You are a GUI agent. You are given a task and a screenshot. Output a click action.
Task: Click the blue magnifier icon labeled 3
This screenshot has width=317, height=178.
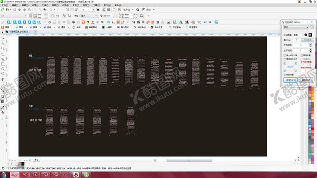pos(24,22)
